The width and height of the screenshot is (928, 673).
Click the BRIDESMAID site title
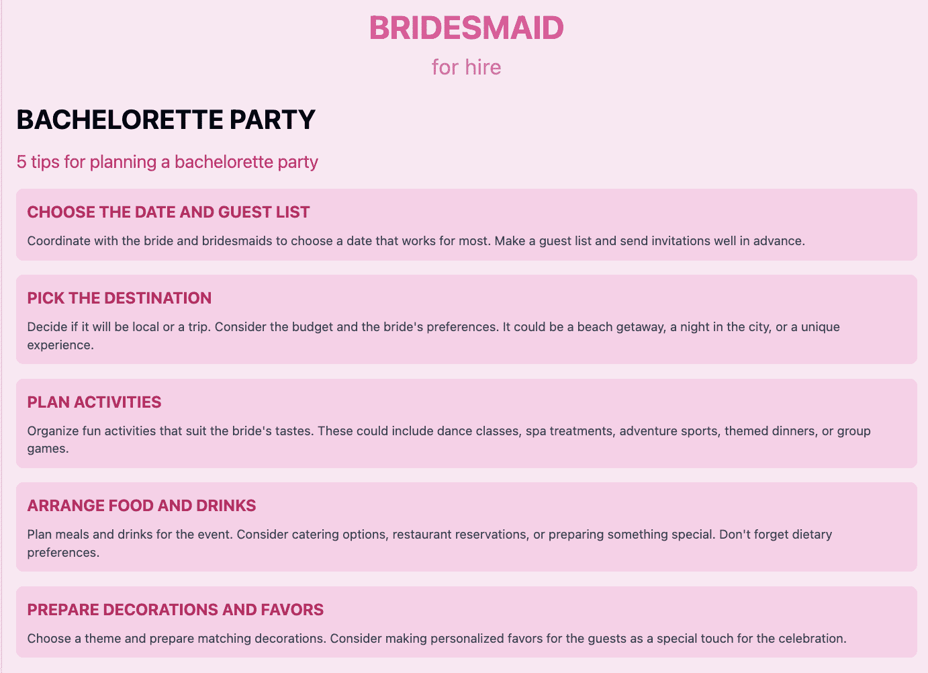466,28
